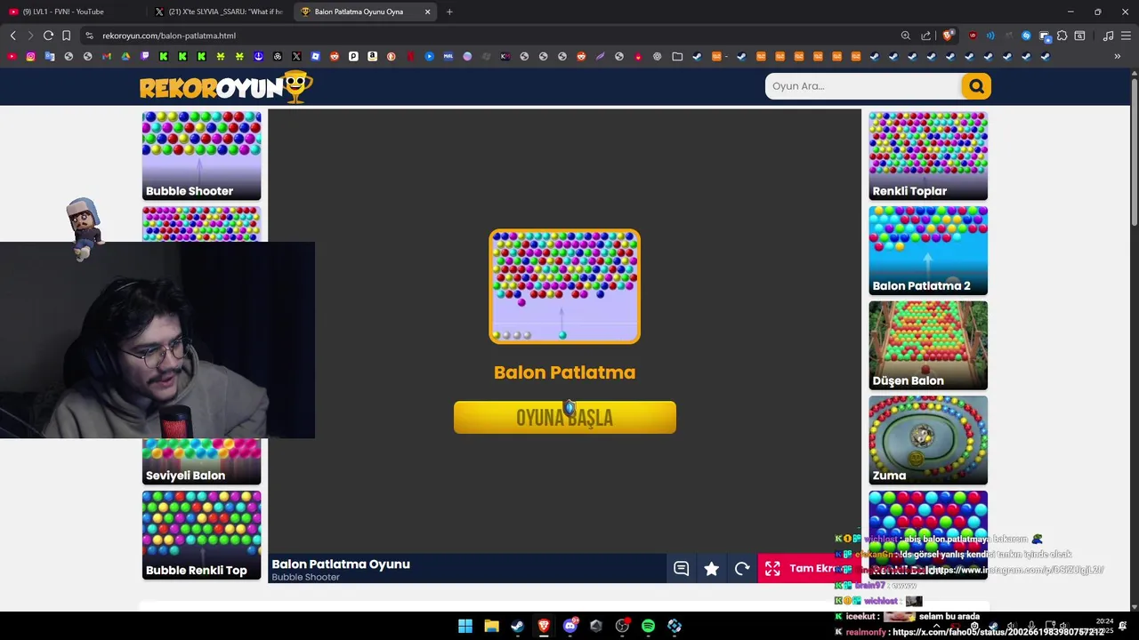Image resolution: width=1139 pixels, height=640 pixels.
Task: Open the Seviyeli Balon game thumbnail
Action: (x=201, y=462)
